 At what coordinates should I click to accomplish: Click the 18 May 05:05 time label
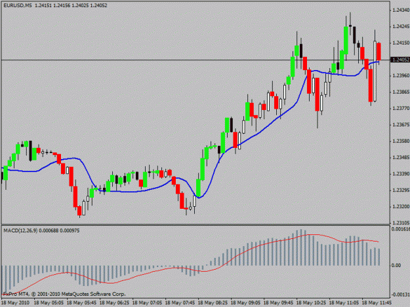(49, 303)
